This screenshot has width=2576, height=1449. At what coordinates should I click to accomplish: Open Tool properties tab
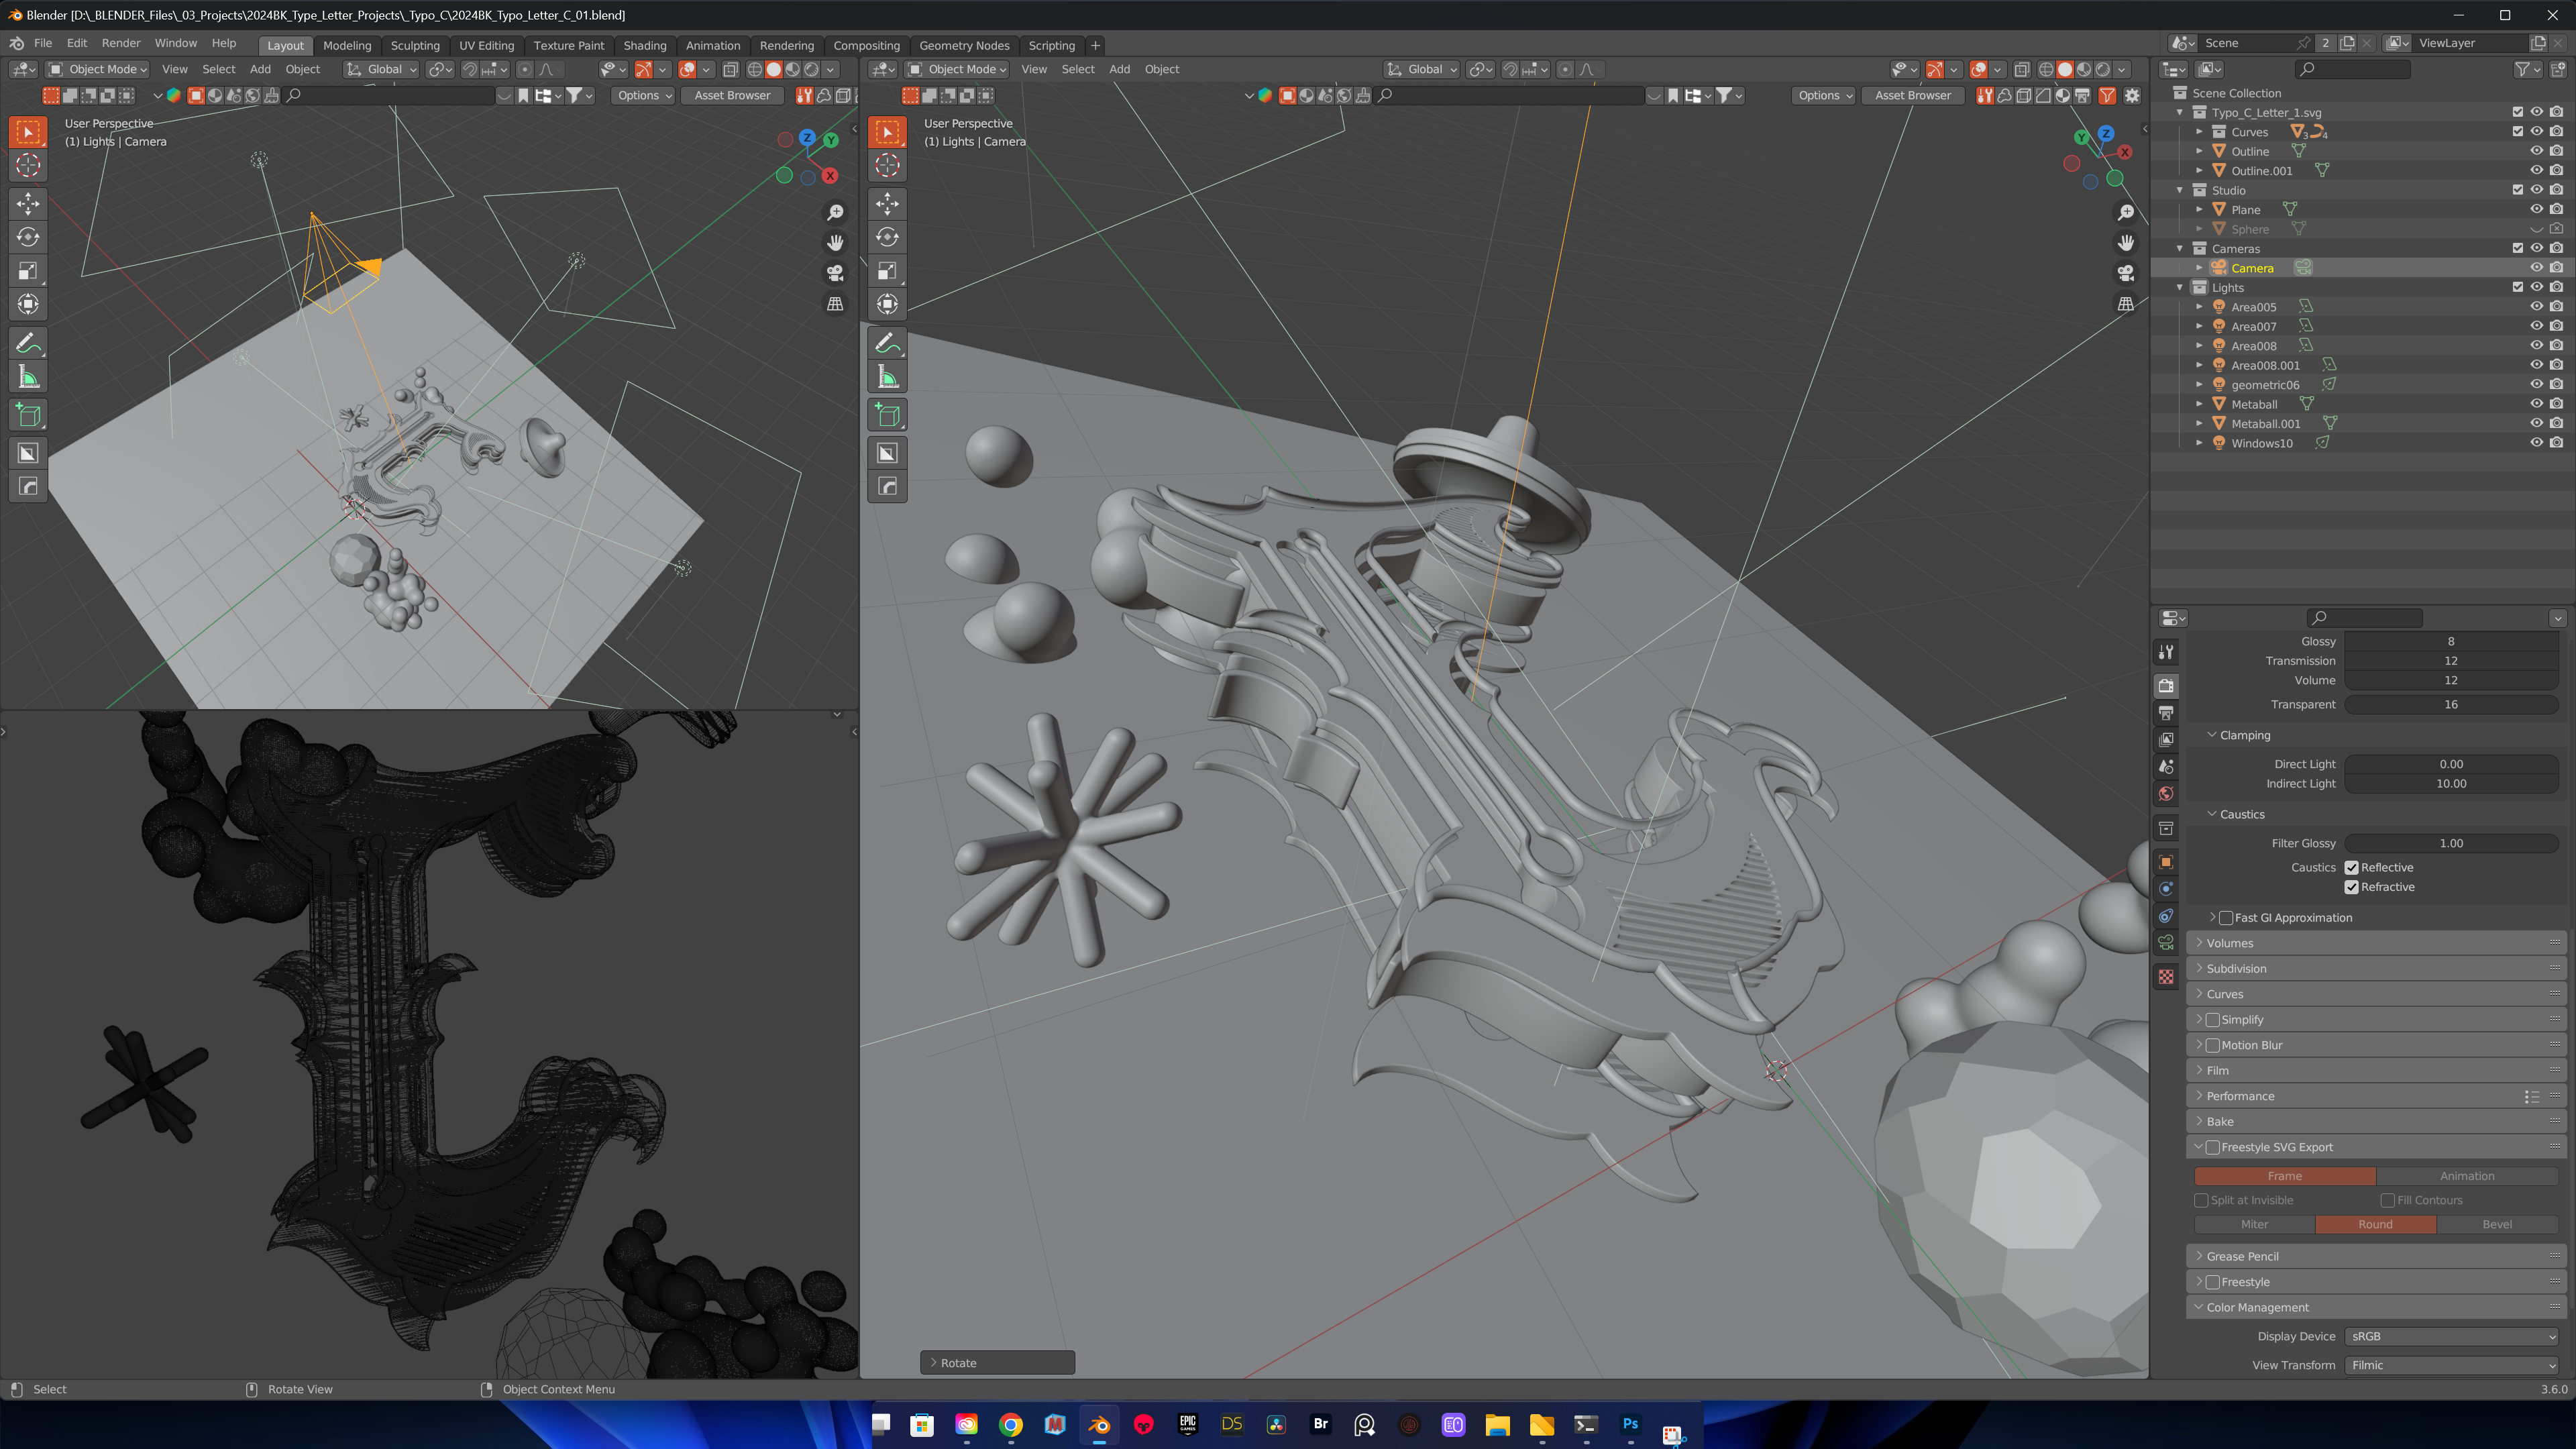click(x=2166, y=652)
